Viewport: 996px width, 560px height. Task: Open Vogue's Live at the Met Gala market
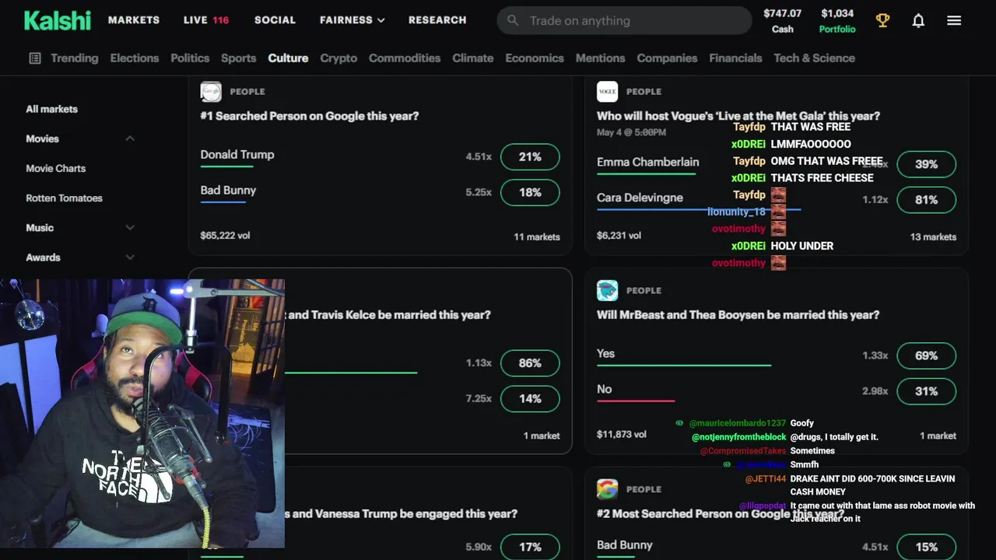tap(738, 116)
